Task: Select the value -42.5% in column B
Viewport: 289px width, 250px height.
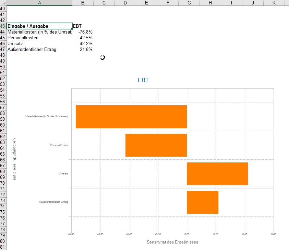Action: click(83, 38)
